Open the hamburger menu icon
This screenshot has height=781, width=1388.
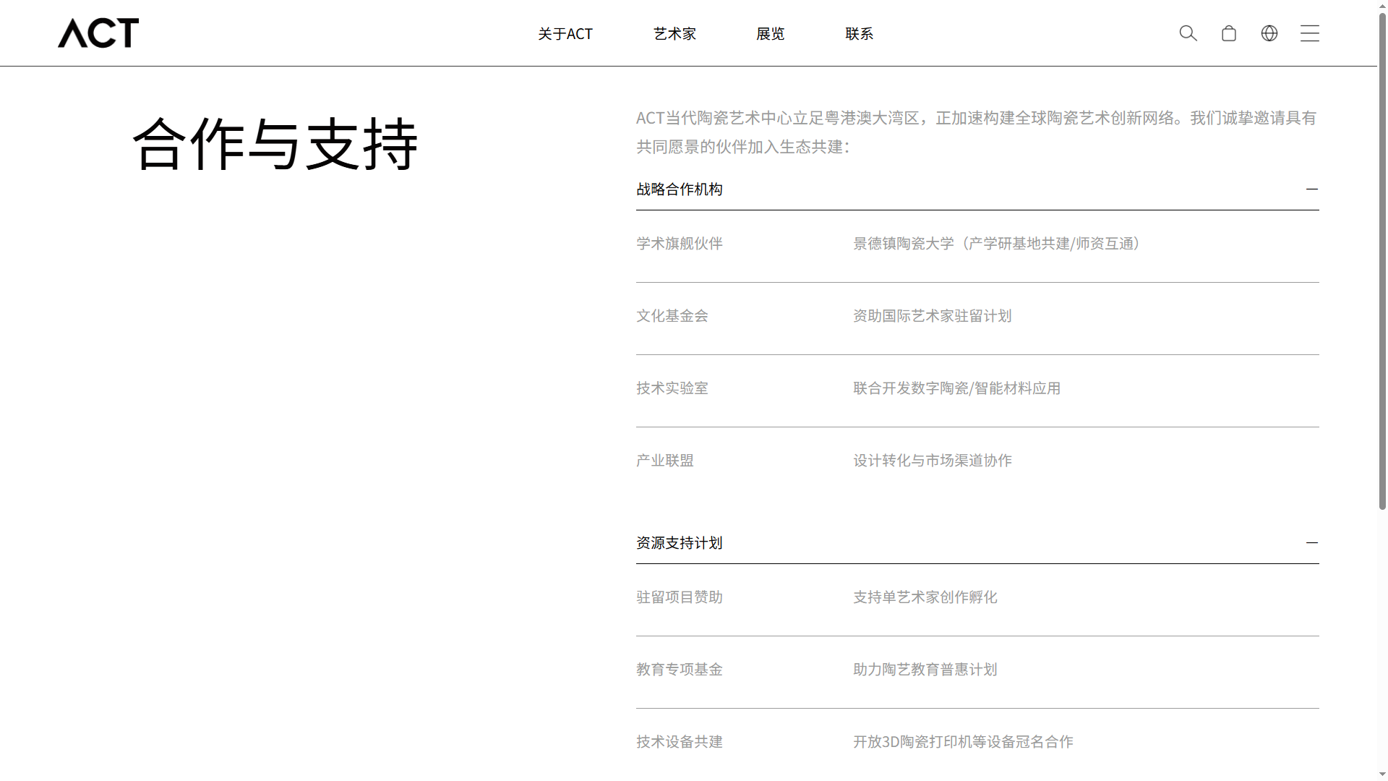tap(1310, 33)
